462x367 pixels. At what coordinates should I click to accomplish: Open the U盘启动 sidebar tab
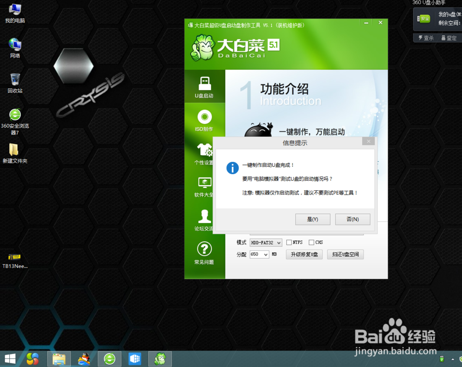(x=205, y=86)
